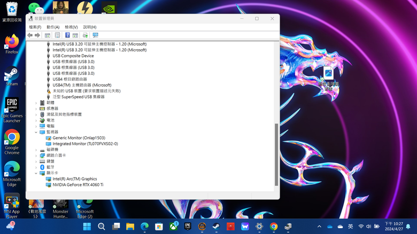
Task: Click the notification bell icon
Action: 408,227
